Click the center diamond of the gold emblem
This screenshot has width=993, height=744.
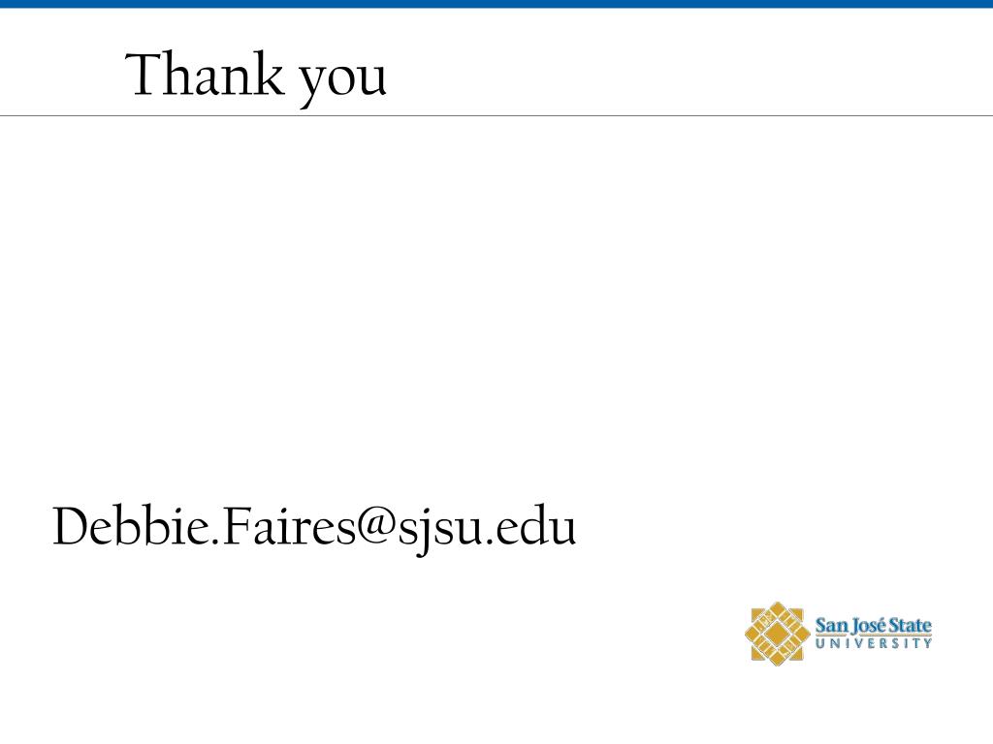point(777,634)
